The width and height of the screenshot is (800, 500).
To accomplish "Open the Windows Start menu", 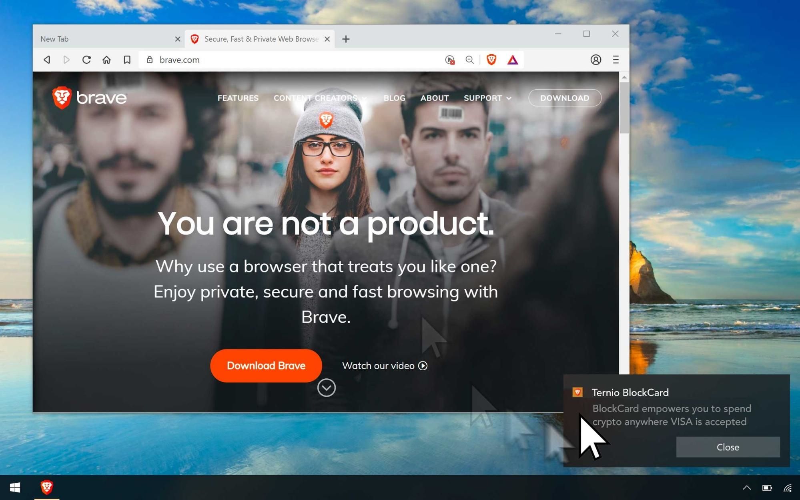I will 15,488.
